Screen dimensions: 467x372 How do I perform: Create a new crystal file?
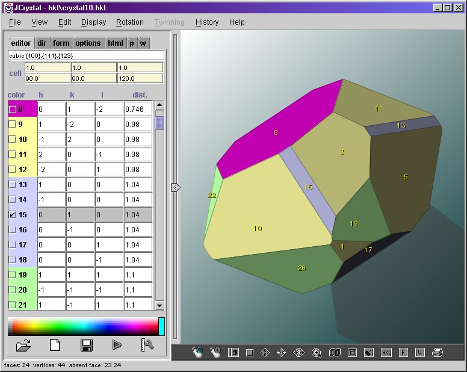(x=55, y=345)
